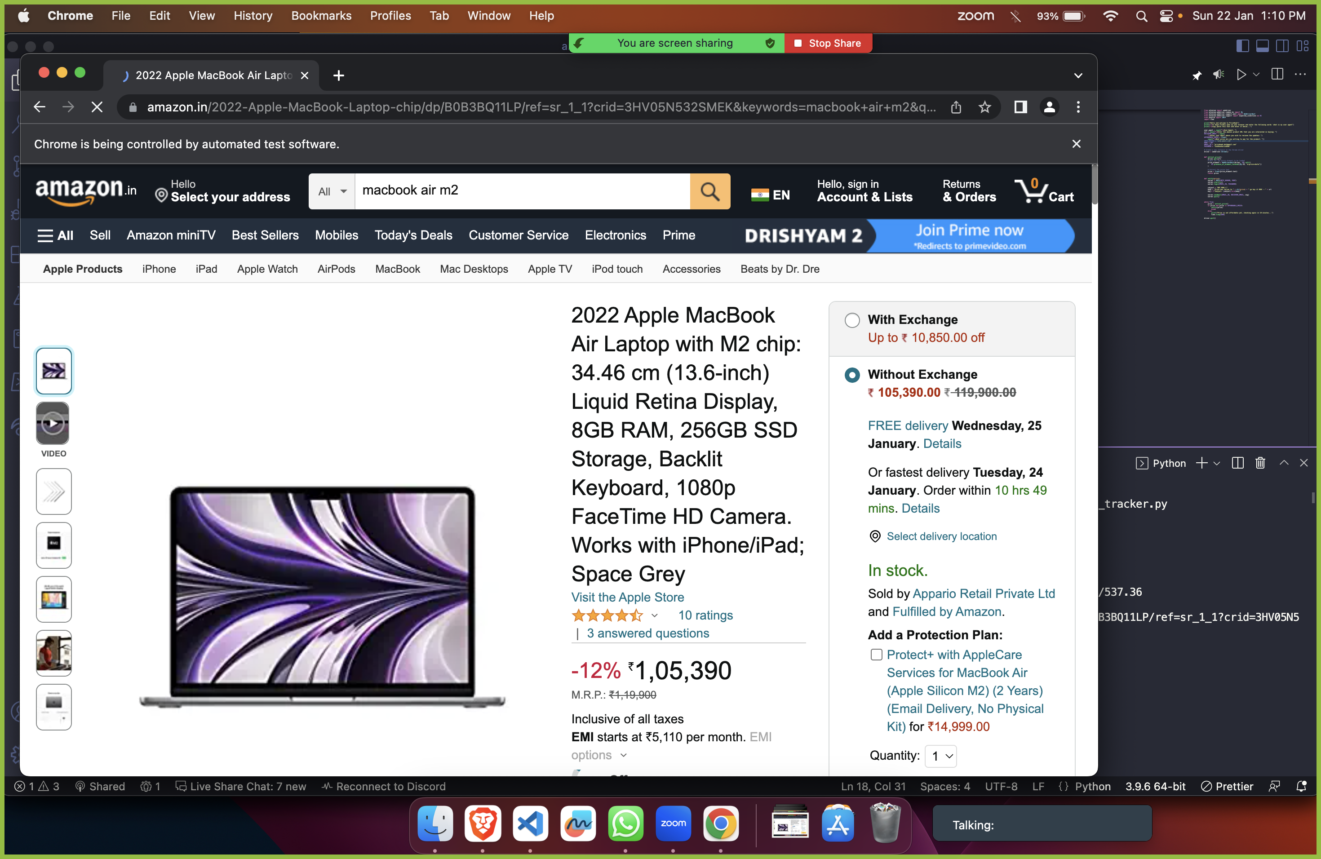1321x859 pixels.
Task: Open the MacBook category tab
Action: (397, 269)
